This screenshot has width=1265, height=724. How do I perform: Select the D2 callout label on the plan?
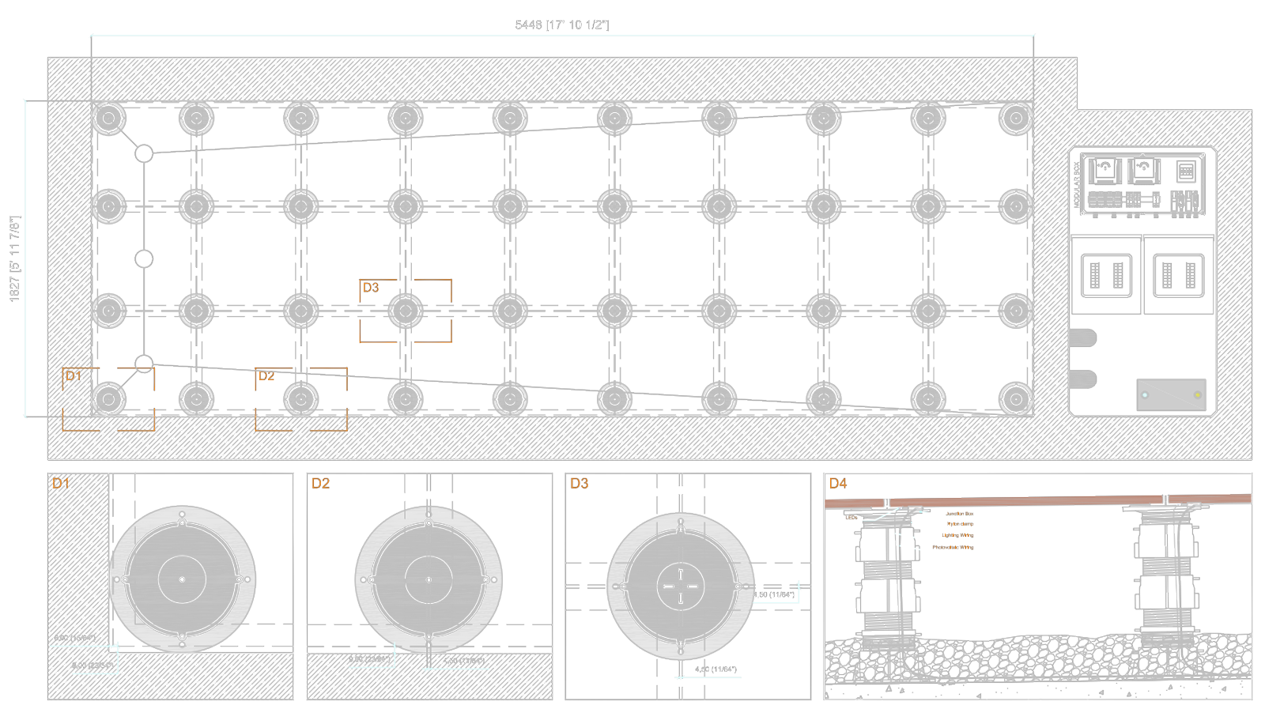click(266, 375)
